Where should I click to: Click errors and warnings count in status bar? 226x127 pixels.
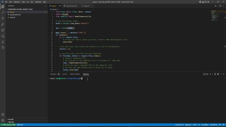[x=20, y=125]
